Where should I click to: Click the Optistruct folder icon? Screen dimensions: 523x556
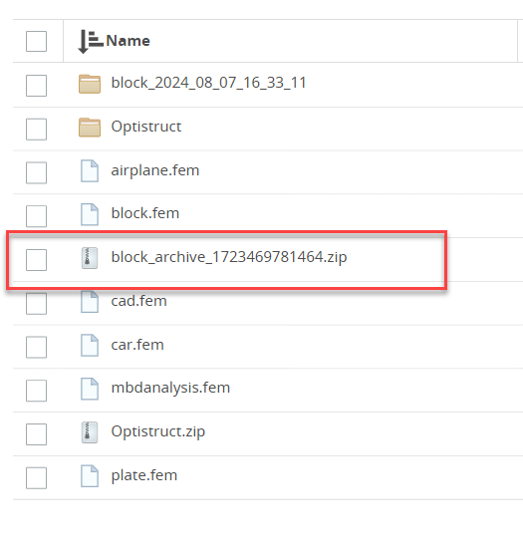click(90, 128)
